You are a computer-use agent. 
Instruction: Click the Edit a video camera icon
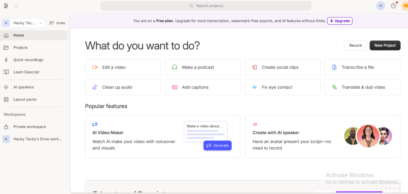(95, 67)
